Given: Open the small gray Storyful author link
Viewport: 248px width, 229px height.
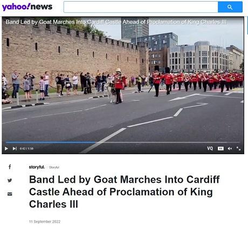Looking at the screenshot, I should tap(54, 168).
